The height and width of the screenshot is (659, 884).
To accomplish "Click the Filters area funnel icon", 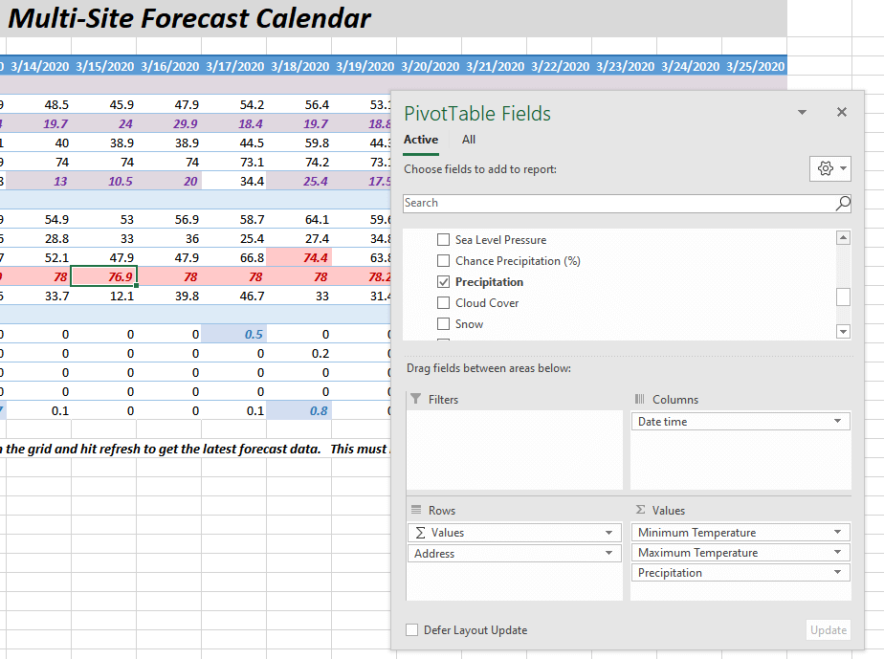I will click(415, 400).
